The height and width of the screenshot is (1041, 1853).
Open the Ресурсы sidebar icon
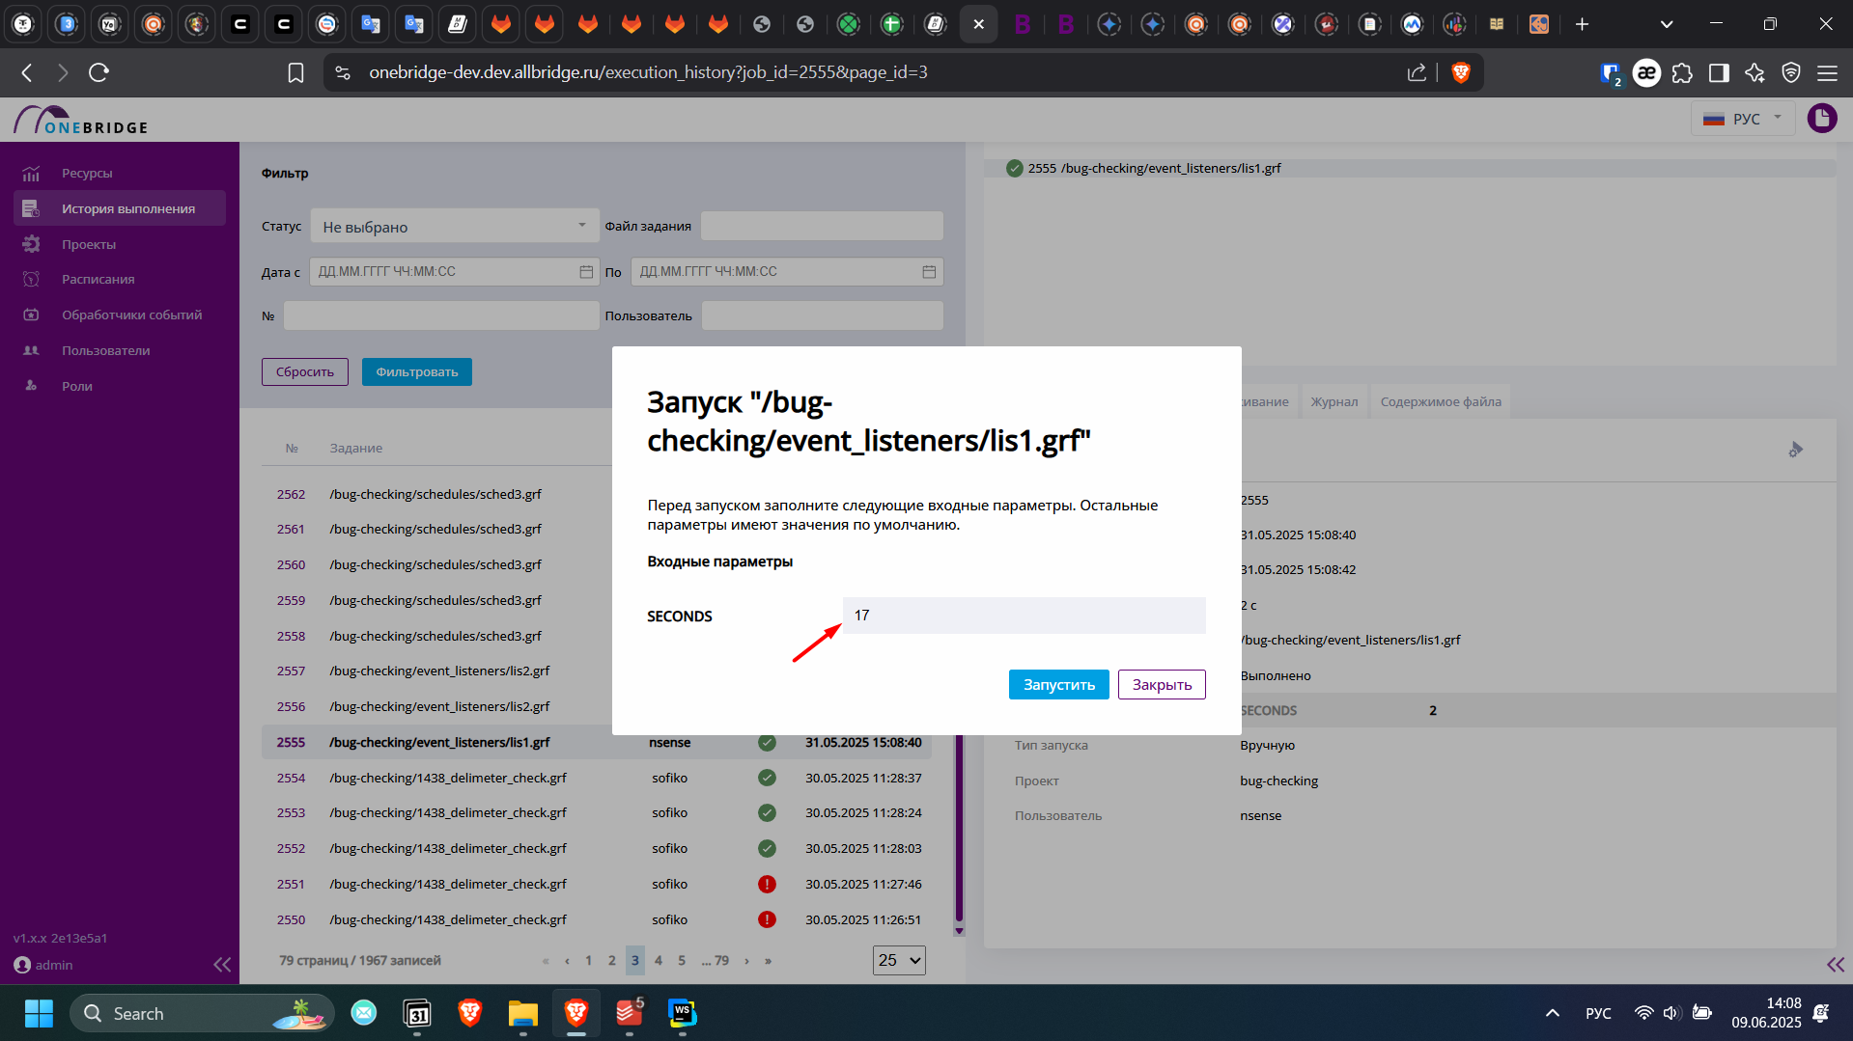[x=31, y=174]
